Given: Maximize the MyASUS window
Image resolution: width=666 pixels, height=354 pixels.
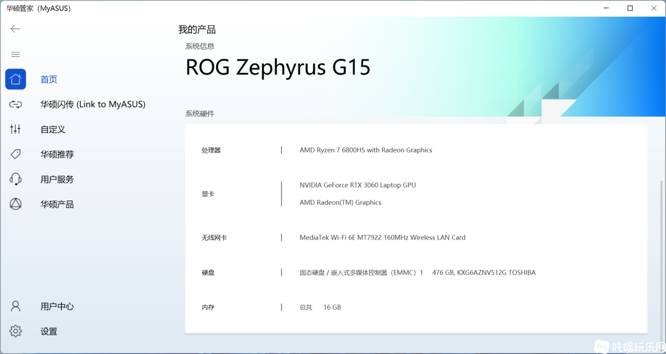Looking at the screenshot, I should coord(630,8).
